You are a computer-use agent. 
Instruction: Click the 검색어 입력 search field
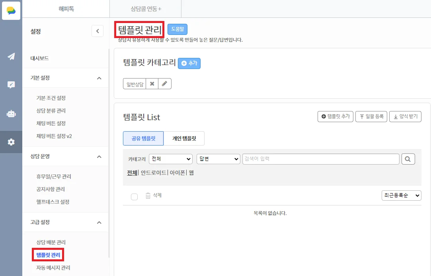(x=321, y=159)
